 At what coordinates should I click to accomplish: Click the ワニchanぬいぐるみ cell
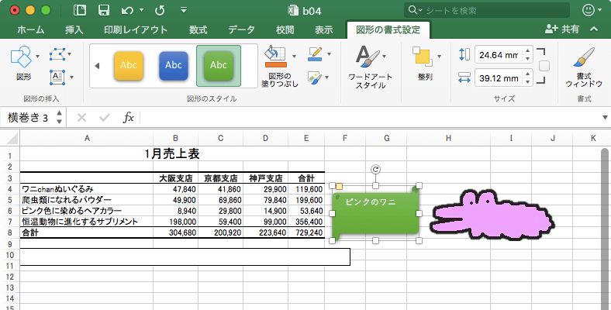click(x=87, y=189)
